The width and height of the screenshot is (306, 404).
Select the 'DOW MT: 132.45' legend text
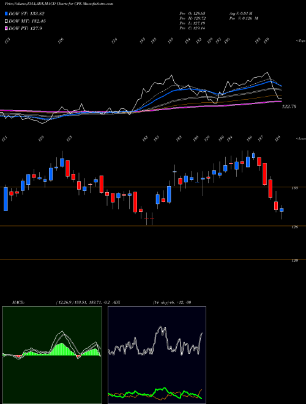28,21
